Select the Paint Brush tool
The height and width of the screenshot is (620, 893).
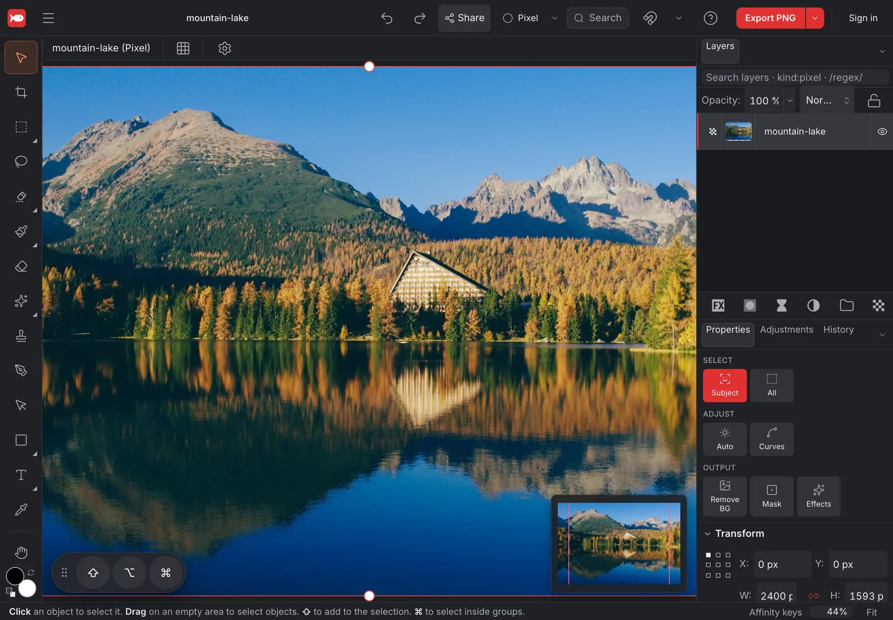click(21, 231)
